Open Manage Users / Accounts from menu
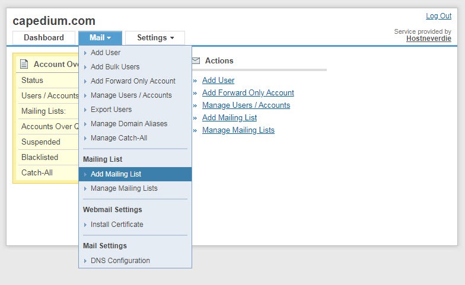Viewport: 465px width, 285px height. (131, 95)
